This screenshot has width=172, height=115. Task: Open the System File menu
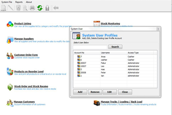7,2
